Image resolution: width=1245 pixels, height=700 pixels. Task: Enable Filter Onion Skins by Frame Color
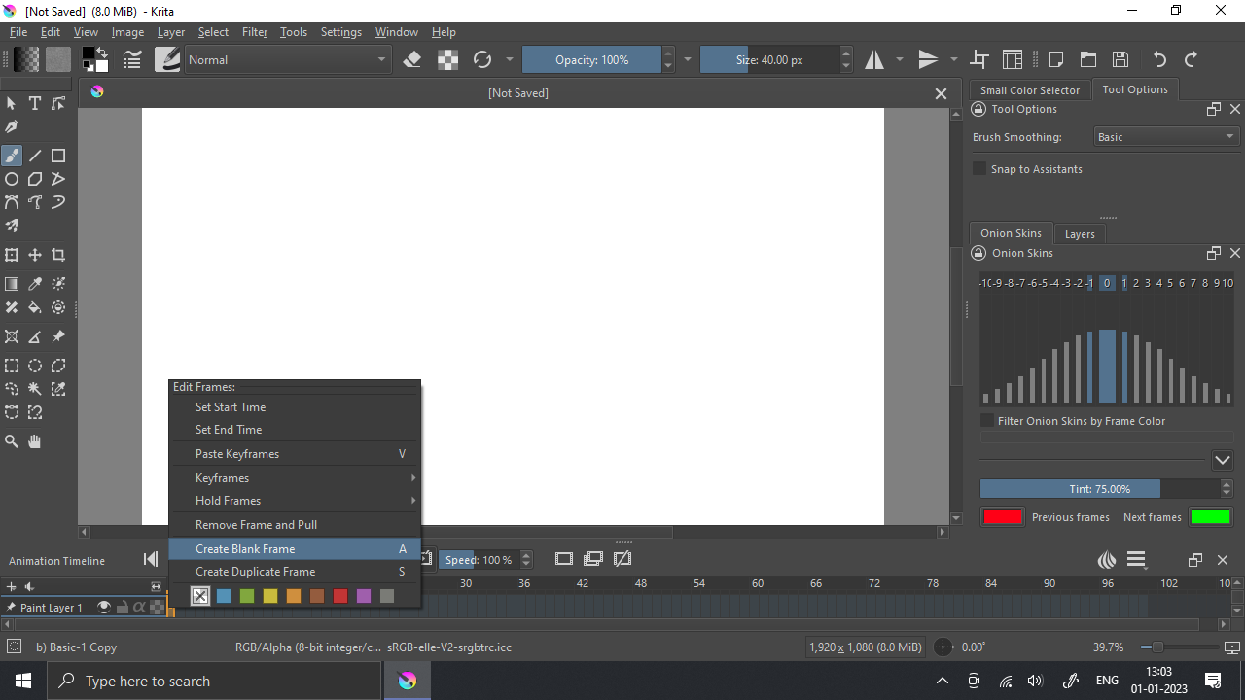tap(987, 421)
